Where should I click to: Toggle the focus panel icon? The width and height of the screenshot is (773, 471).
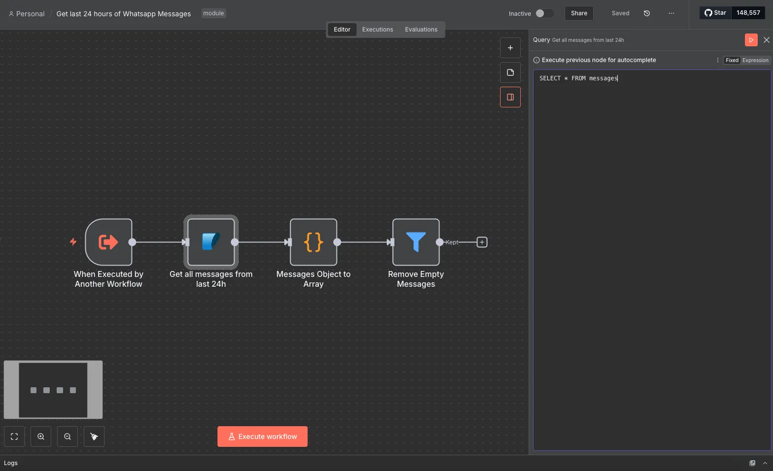[510, 97]
